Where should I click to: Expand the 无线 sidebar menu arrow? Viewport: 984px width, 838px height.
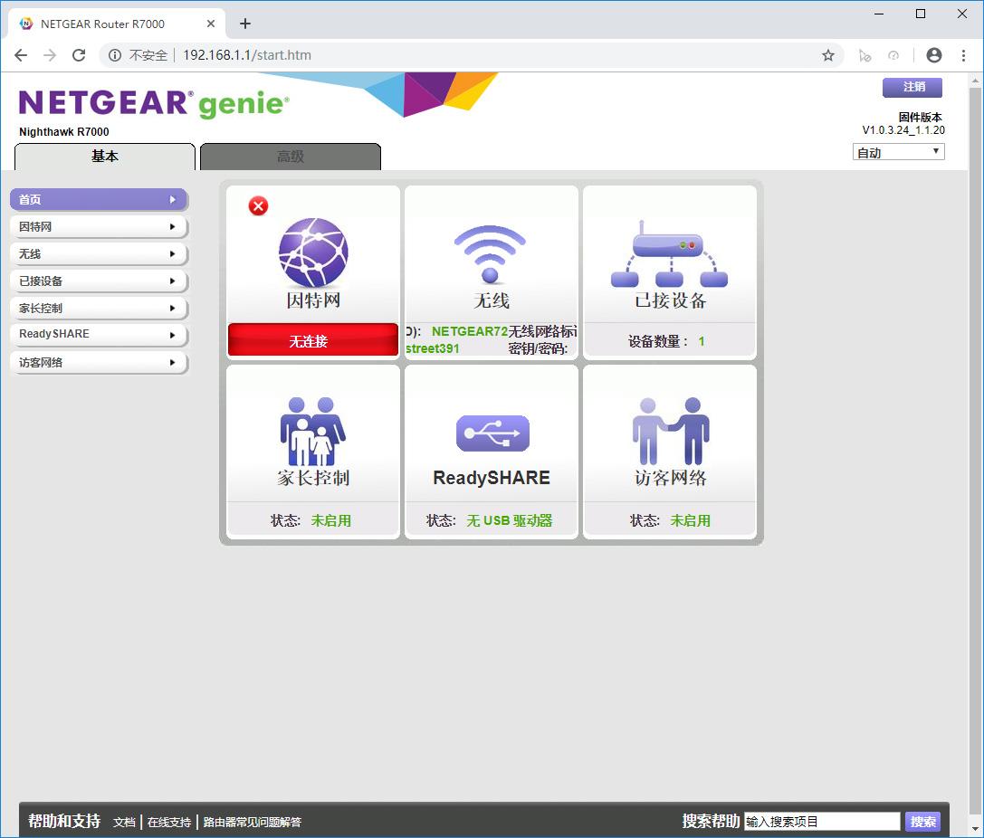173,253
